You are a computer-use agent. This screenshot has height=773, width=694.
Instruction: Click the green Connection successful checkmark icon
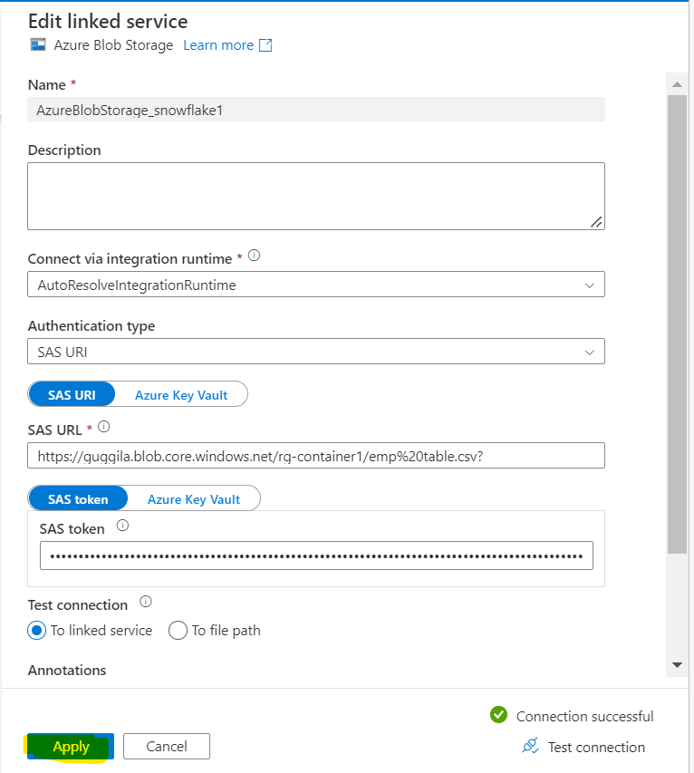(498, 715)
